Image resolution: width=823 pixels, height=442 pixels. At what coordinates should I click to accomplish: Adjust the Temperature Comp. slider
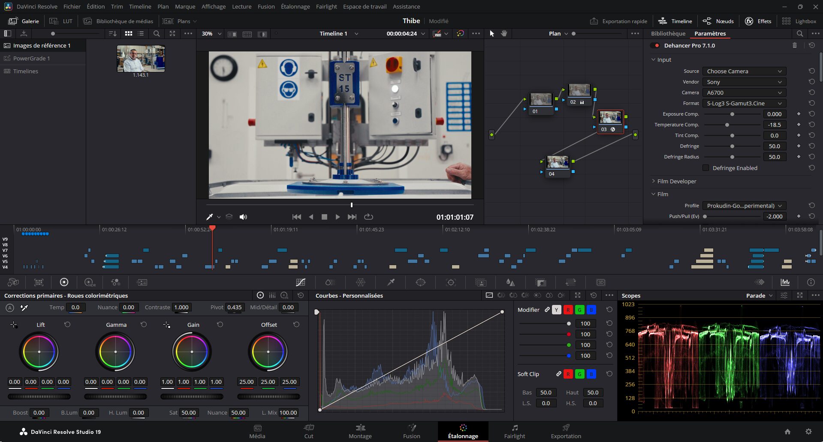[x=727, y=125]
